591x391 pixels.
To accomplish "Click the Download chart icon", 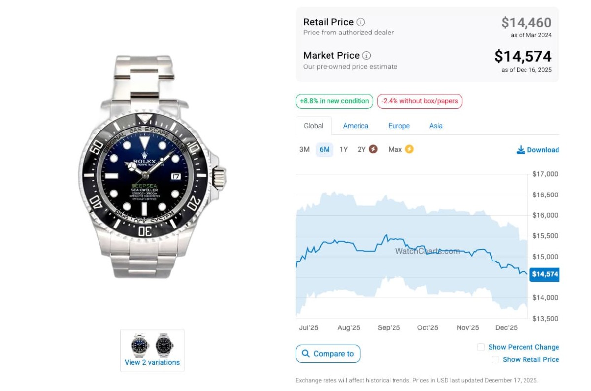I will pos(521,150).
